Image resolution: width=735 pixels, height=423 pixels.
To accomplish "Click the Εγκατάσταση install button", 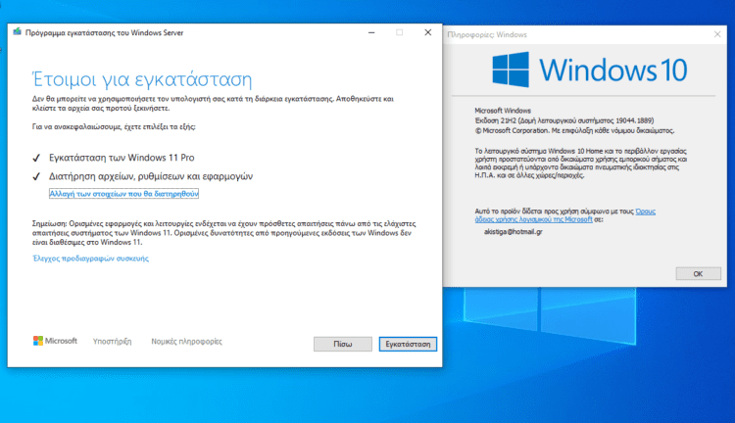I will click(408, 344).
